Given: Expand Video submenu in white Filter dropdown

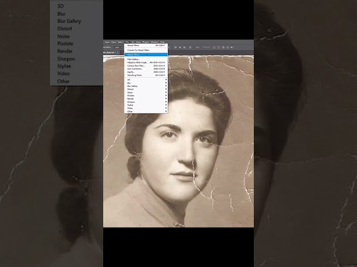Looking at the screenshot, I should [146, 108].
